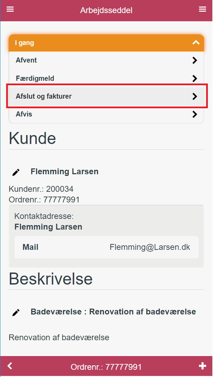Screen dimensions: 213x377
Task: Click the chevron arrow next to Afvent
Action: [x=195, y=60]
